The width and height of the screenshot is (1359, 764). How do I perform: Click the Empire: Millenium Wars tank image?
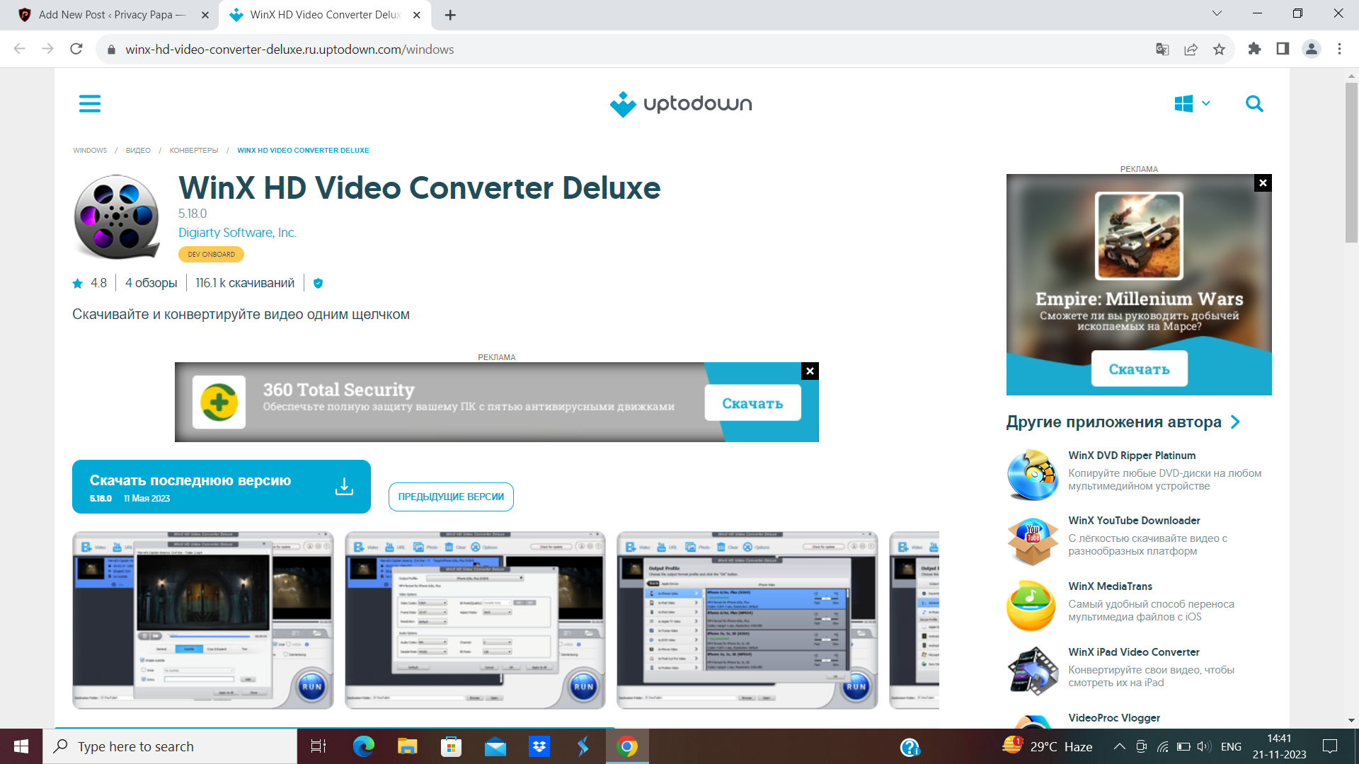(1138, 236)
